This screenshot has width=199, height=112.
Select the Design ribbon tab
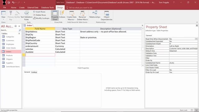point(60,7)
